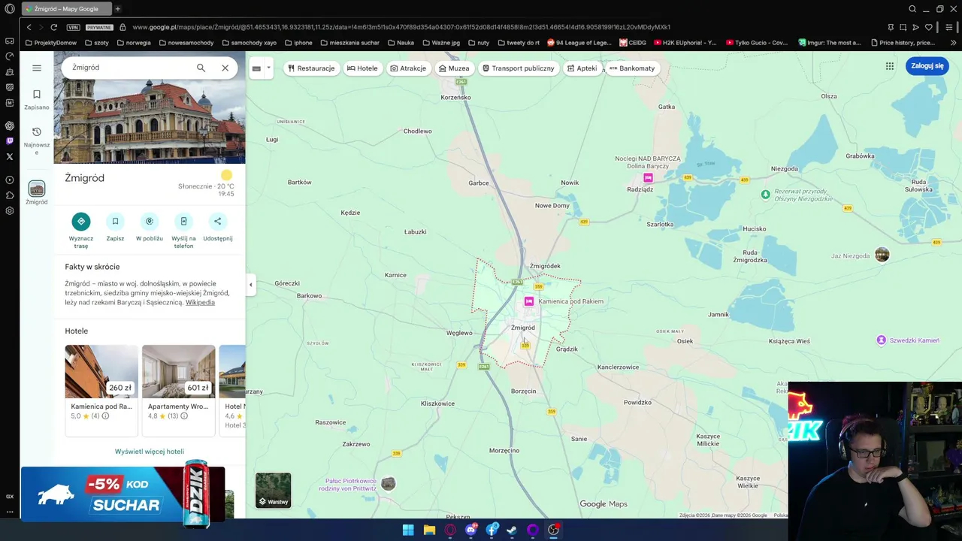This screenshot has height=541, width=962.
Task: Open the Kamienica pod Ra... hotel card
Action: [101, 391]
